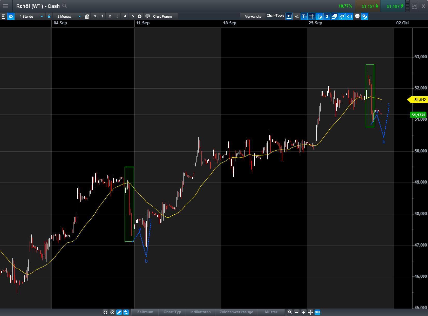The width and height of the screenshot is (428, 316).
Task: Switch to percentage scale with the % icon
Action: (296, 16)
